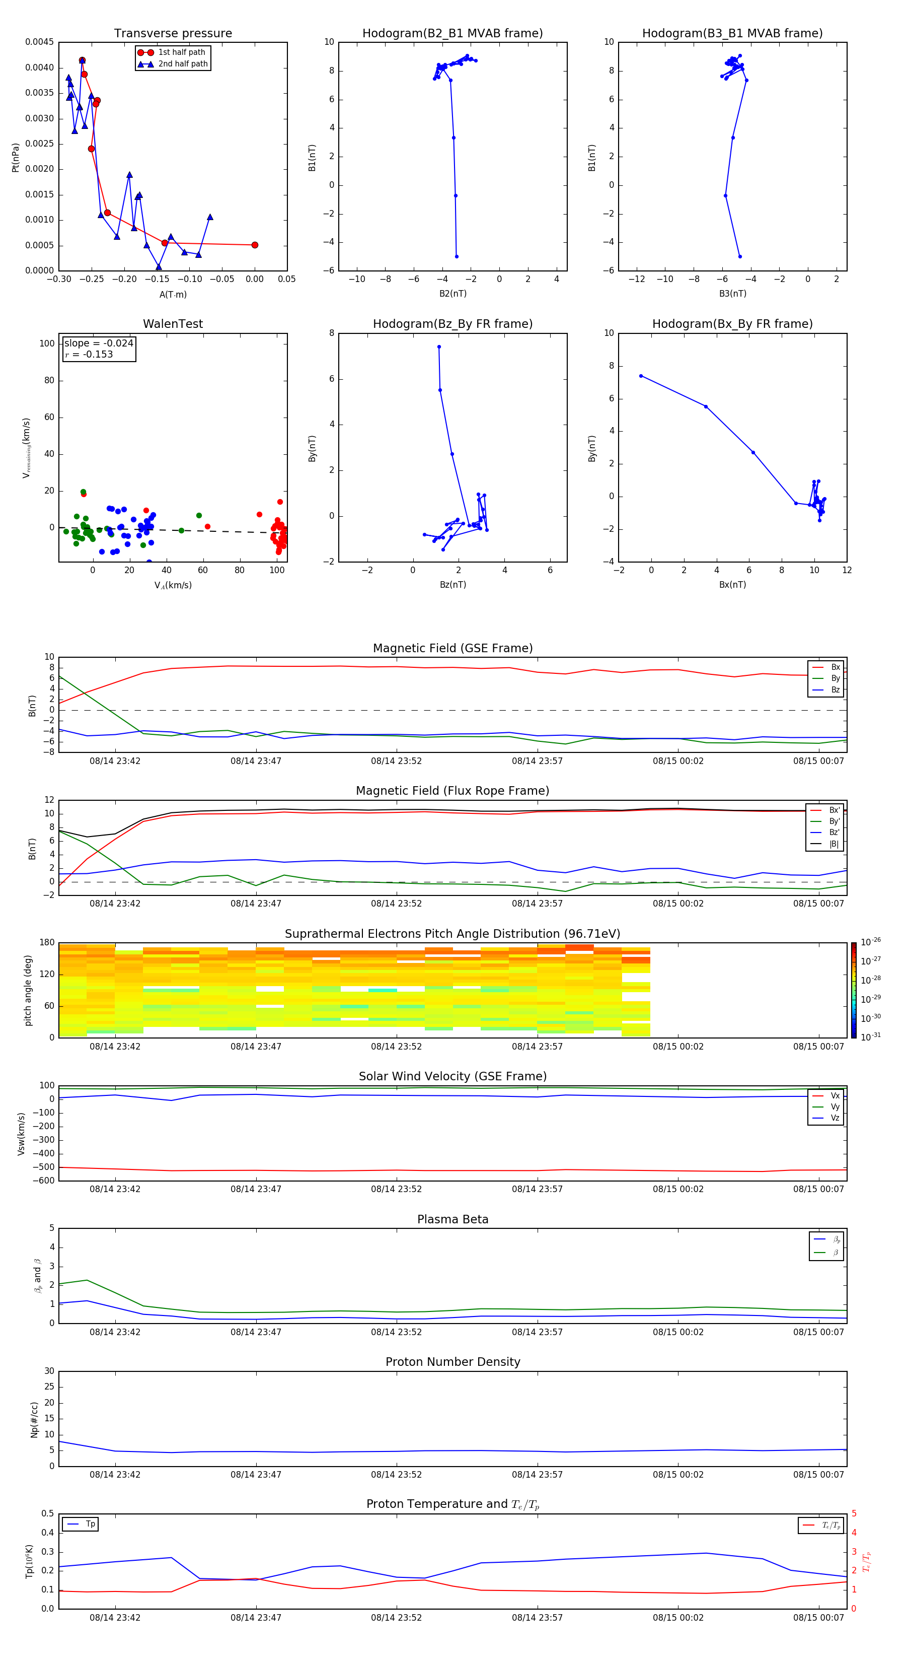Click the B3(nT) x-axis label
Screen dimensions: 906x1662
pos(732,294)
